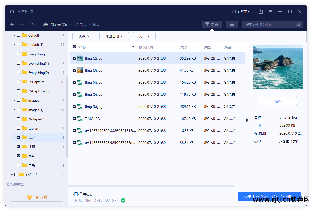Click the 音乐 folder icon

pyautogui.click(x=24, y=165)
